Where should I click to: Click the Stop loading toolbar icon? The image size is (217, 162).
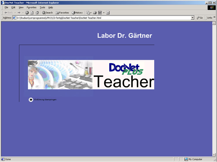tap(27, 13)
